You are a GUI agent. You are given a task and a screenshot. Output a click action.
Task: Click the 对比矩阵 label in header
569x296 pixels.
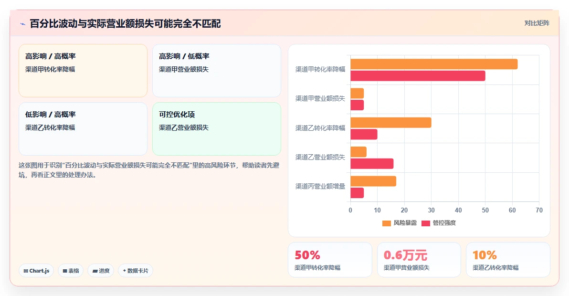point(537,23)
